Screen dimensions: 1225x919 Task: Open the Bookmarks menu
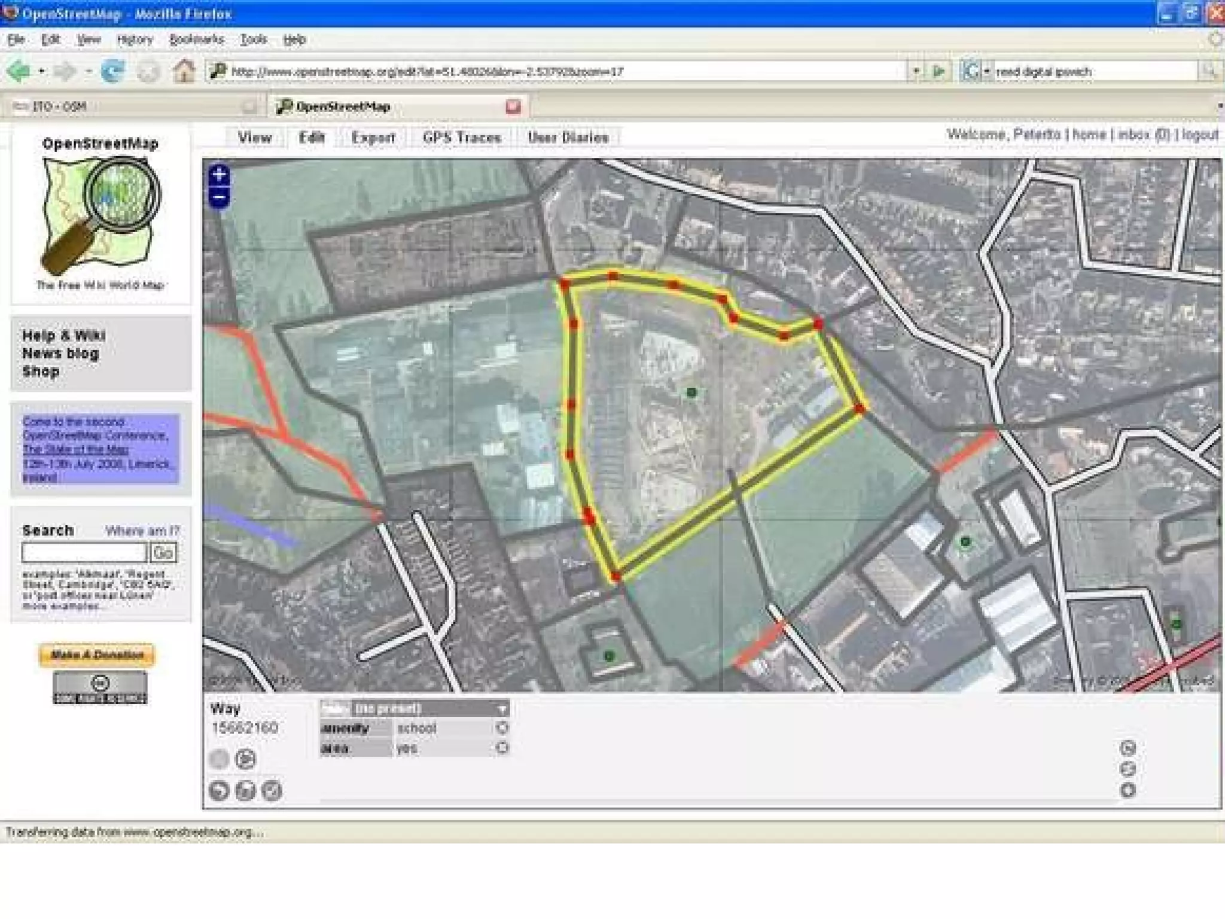(x=196, y=39)
